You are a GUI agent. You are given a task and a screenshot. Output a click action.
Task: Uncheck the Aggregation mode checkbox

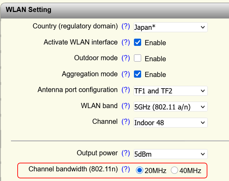pos(137,75)
